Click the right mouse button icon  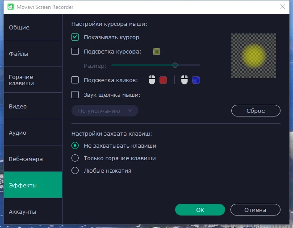tap(184, 80)
